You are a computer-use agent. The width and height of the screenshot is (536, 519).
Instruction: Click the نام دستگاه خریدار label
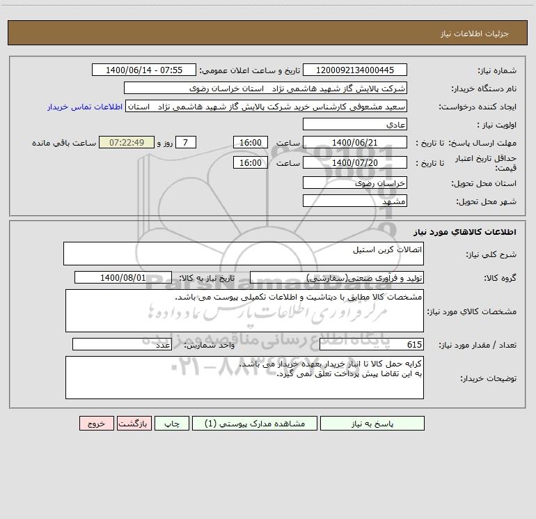(x=484, y=88)
